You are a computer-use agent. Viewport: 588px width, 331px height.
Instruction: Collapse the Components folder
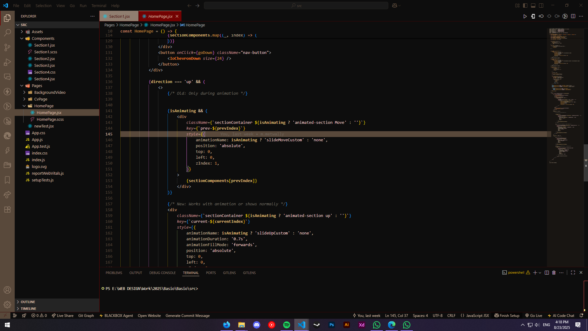pos(43,38)
